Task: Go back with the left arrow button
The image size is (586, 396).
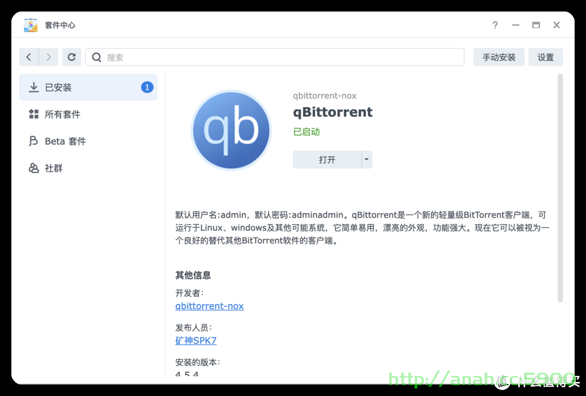Action: (x=29, y=57)
